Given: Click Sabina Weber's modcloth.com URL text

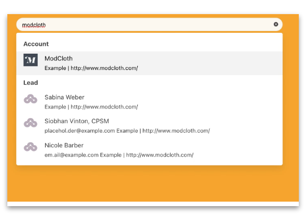Looking at the screenshot, I should [104, 107].
